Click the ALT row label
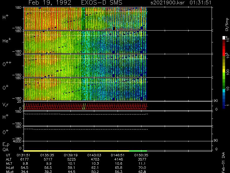 [9, 159]
